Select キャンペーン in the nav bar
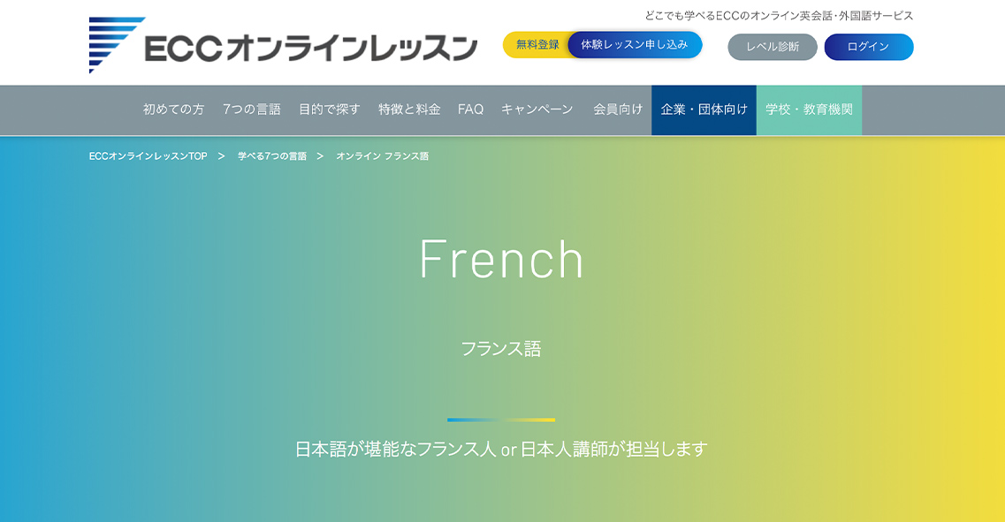 point(537,110)
